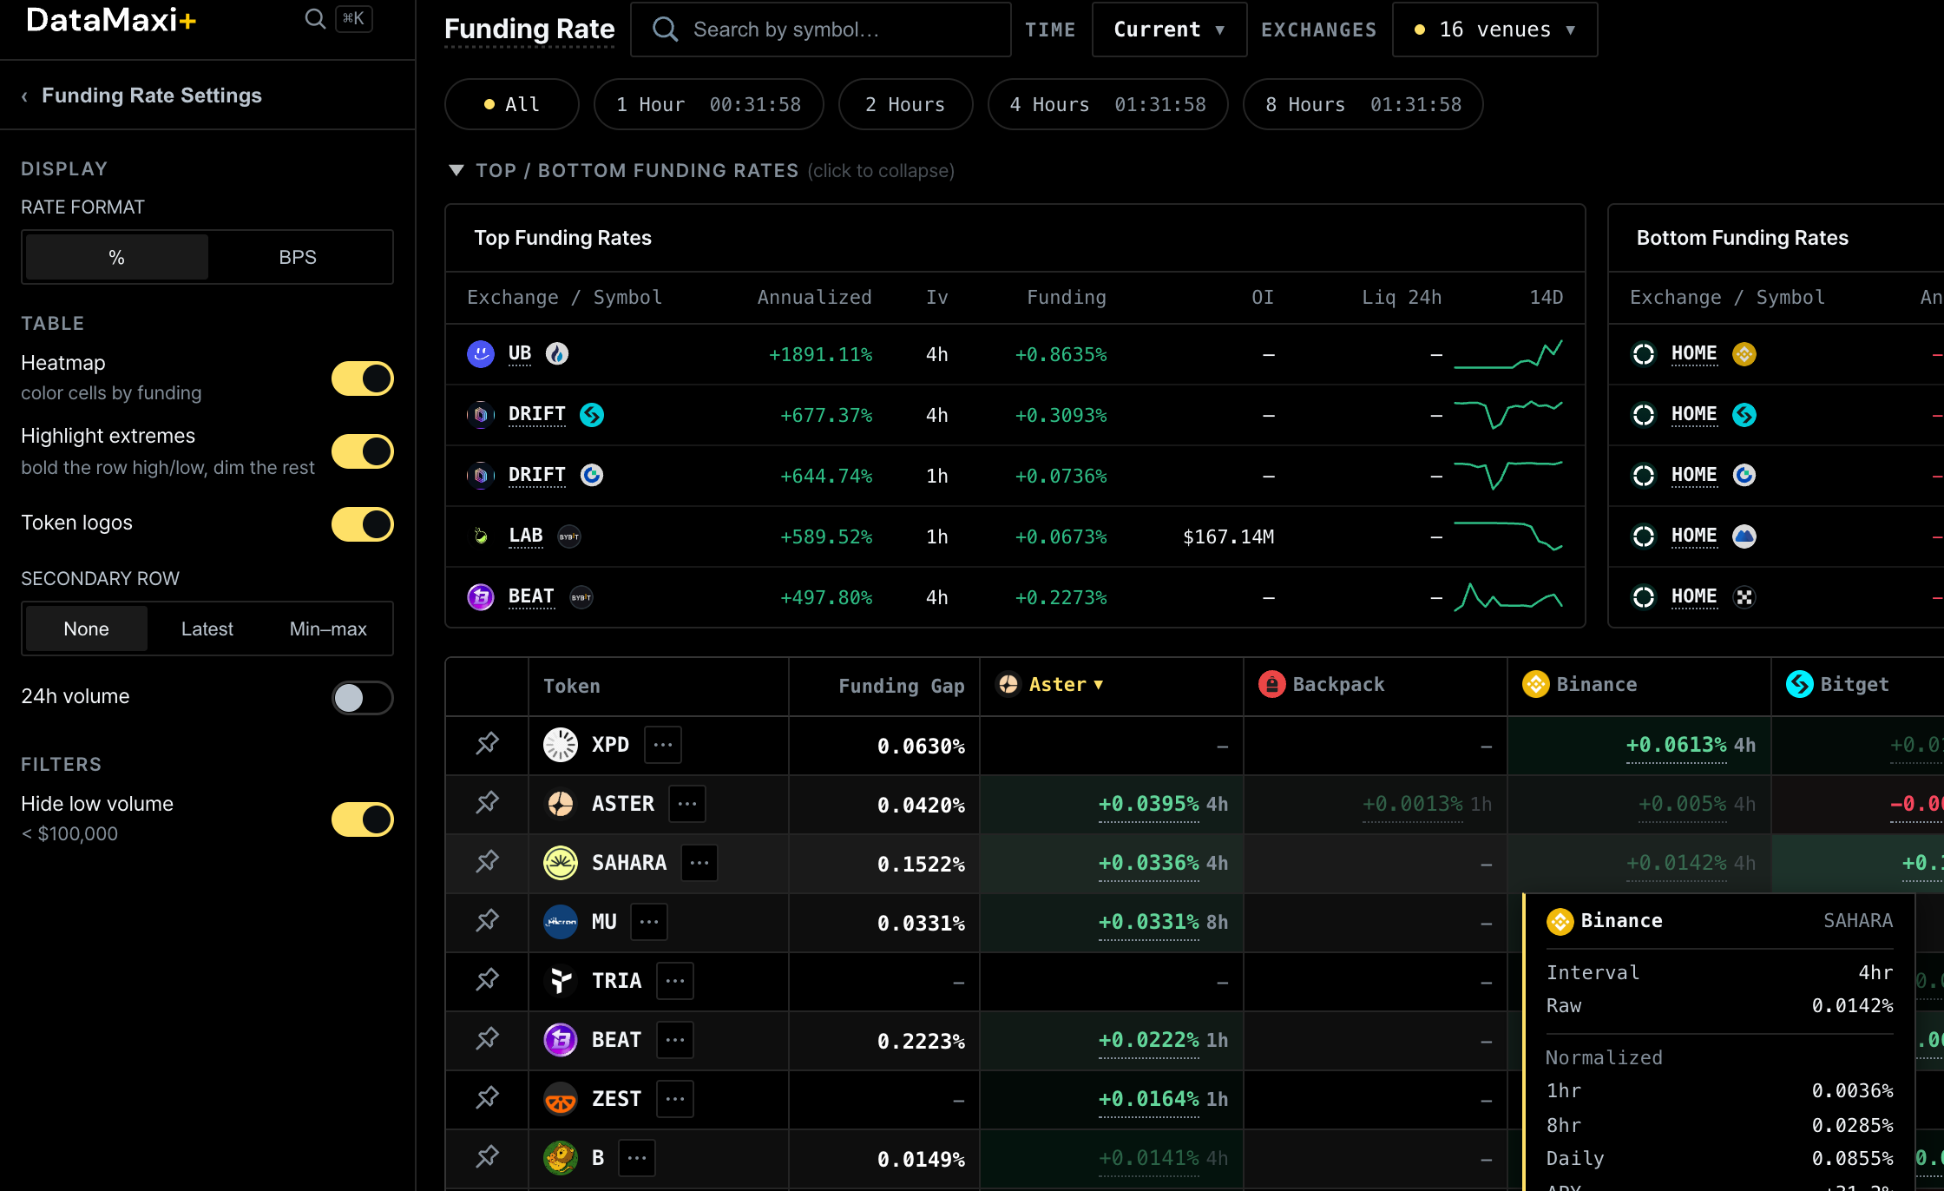Click the LAB token icon in top rates

481,536
